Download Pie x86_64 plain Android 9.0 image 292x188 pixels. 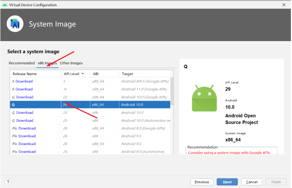coord(27,144)
